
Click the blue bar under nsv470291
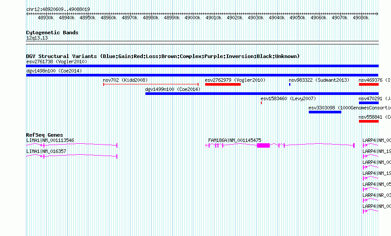point(369,103)
